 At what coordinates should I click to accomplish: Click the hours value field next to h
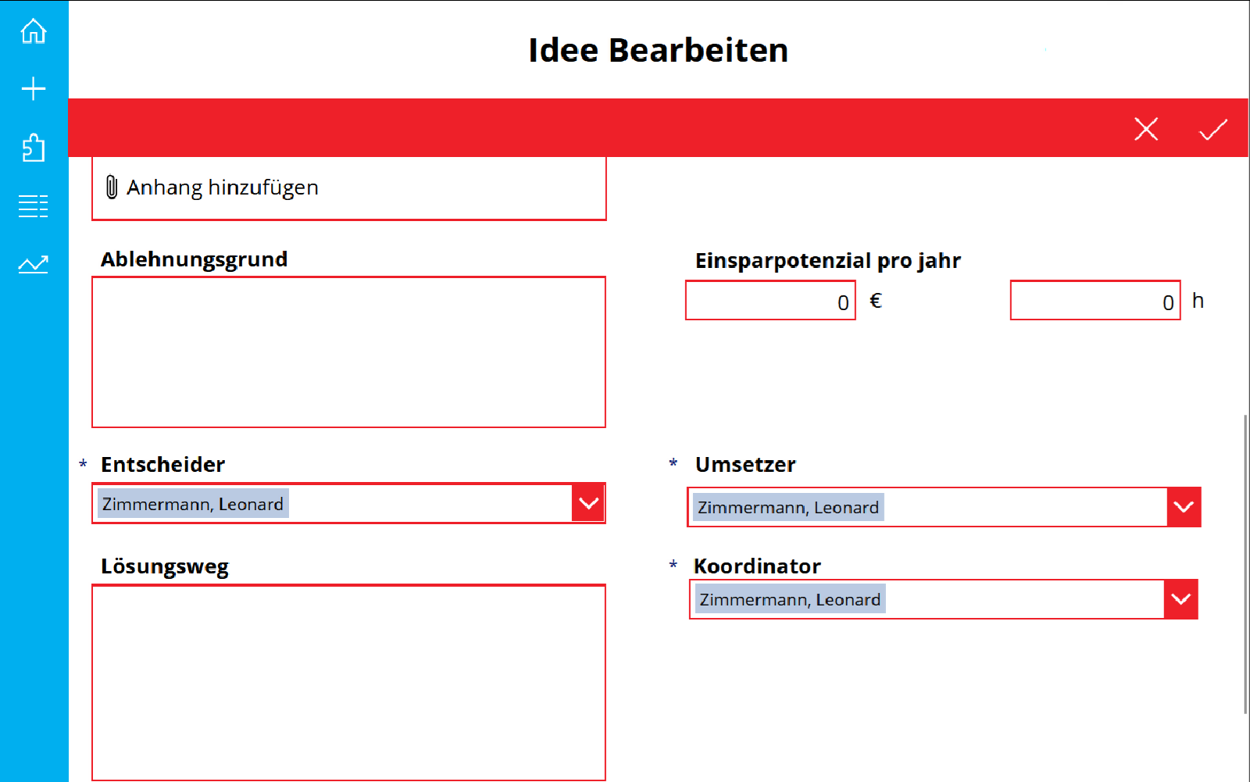(x=1094, y=300)
